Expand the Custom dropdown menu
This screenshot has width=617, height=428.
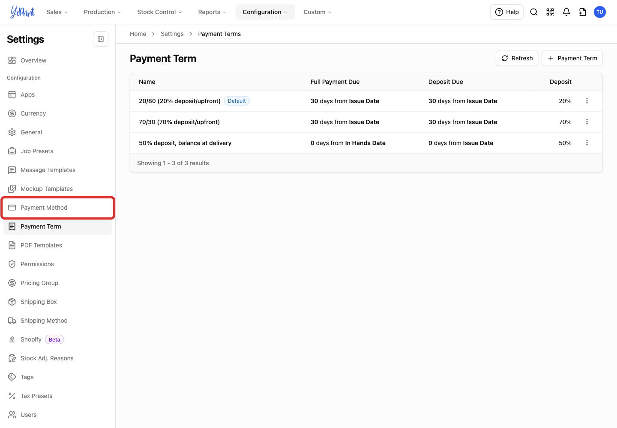[x=317, y=12]
